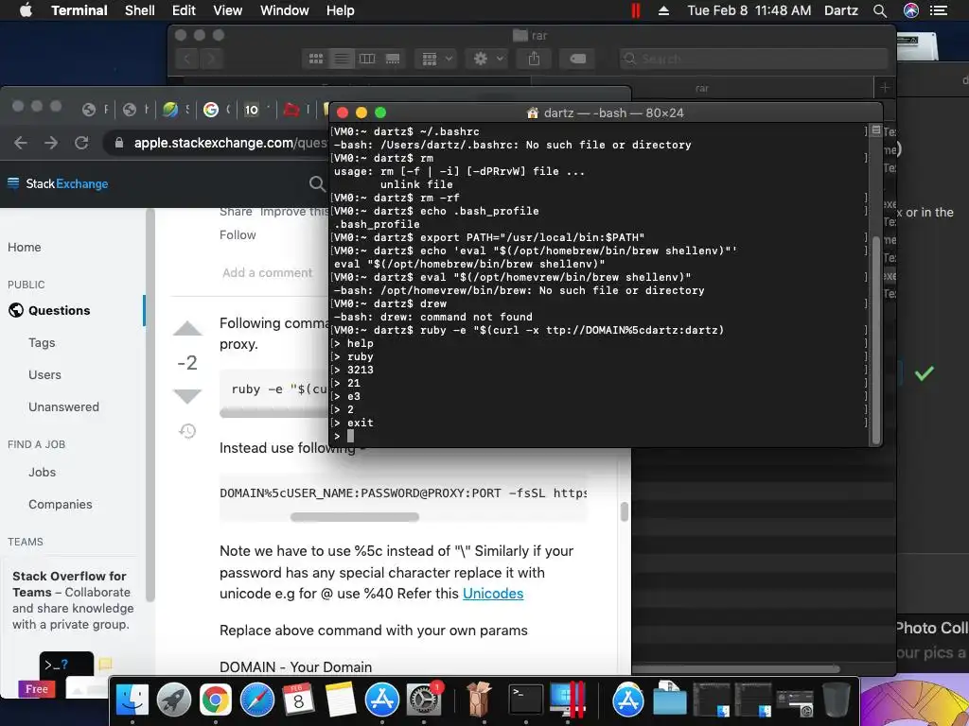Open Tags in the sidebar
This screenshot has height=726, width=969.
click(42, 342)
